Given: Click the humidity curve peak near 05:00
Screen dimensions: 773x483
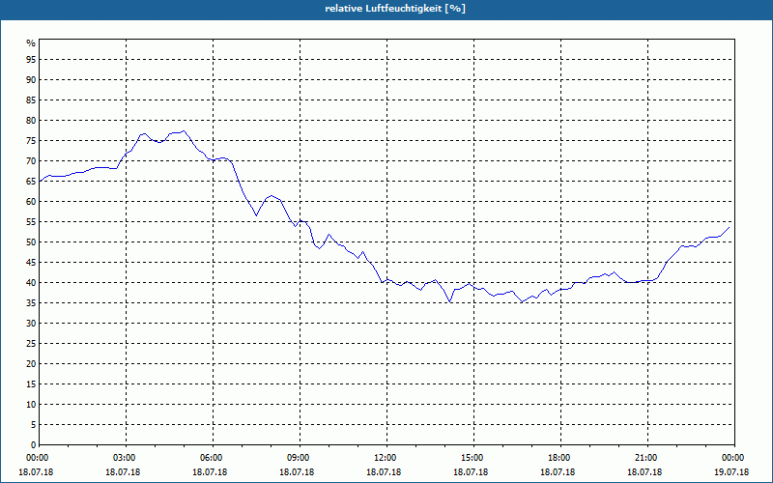Looking at the screenshot, I should point(184,131).
